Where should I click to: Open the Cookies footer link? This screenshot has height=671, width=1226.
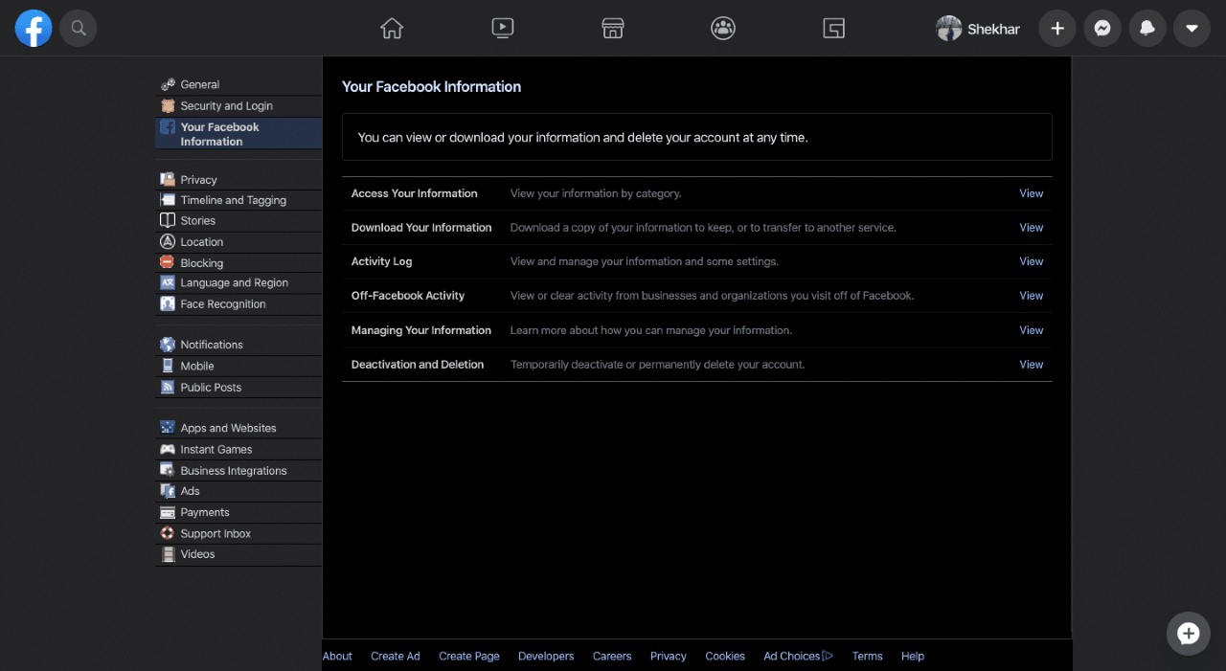(x=725, y=656)
